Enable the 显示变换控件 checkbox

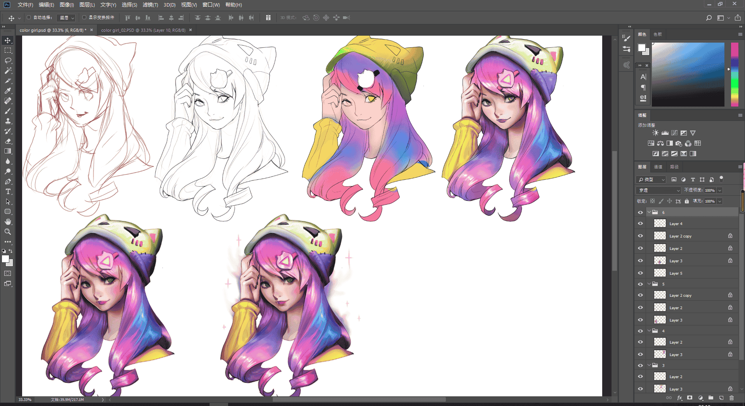(x=84, y=17)
